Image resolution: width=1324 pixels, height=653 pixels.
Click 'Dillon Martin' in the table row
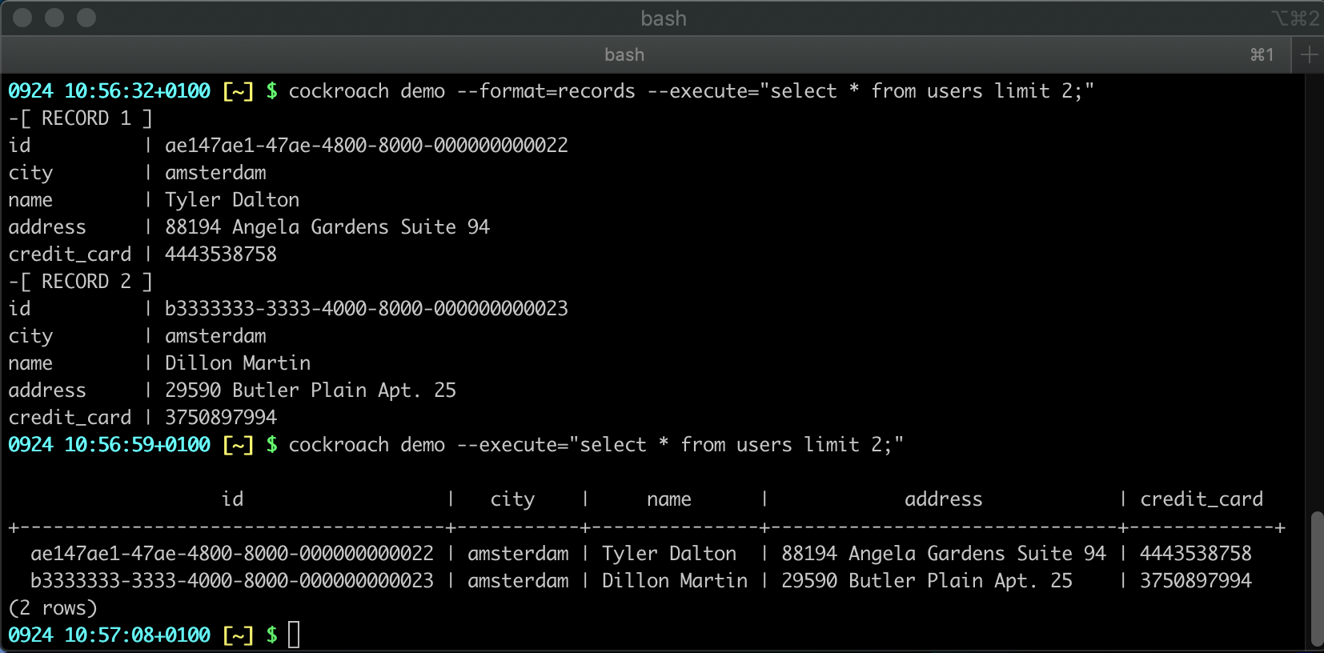(x=675, y=581)
